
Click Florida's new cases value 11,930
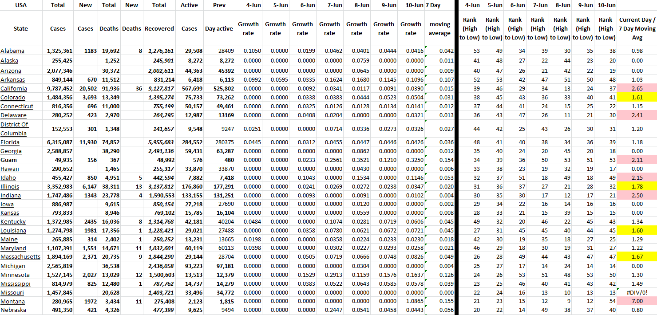[x=85, y=142]
